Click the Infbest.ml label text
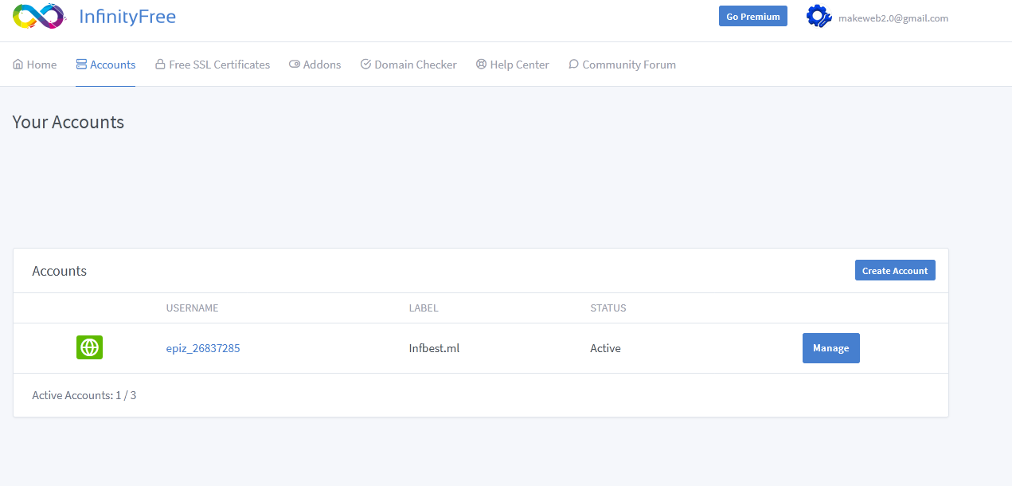1012x486 pixels. 434,348
